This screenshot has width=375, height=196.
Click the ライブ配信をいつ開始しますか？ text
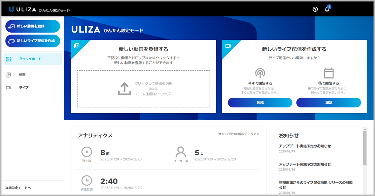(294, 58)
